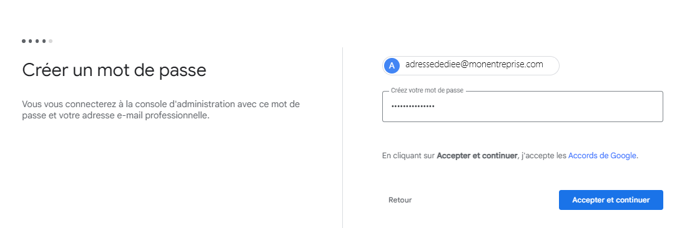Click the description paragraph about the administration console
The image size is (692, 228).
[161, 110]
